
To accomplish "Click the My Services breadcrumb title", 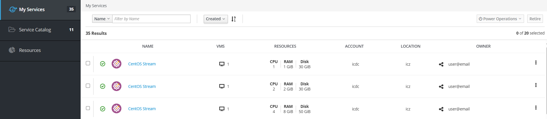I will click(96, 6).
